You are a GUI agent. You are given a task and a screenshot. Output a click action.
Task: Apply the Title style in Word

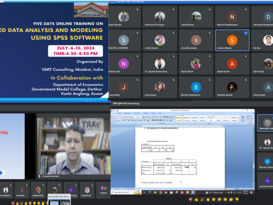click(211, 118)
